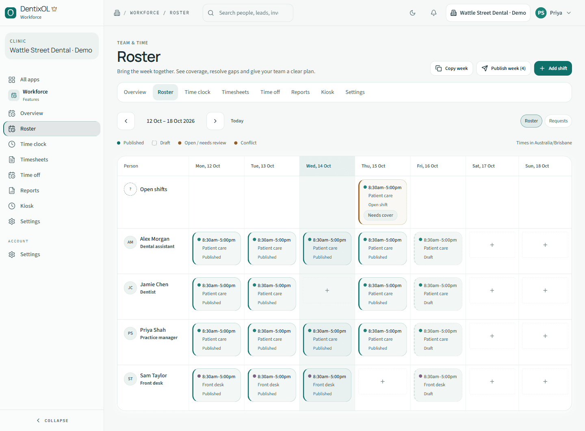Open Alex Morgan's Friday draft shift
This screenshot has height=431, width=585.
pyautogui.click(x=438, y=248)
